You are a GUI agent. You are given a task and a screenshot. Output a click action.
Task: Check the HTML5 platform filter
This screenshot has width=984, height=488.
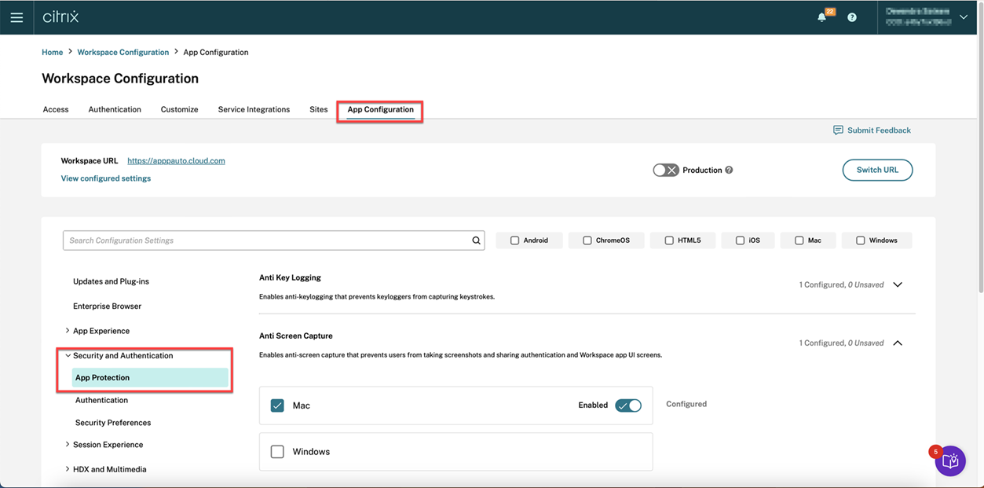point(669,240)
